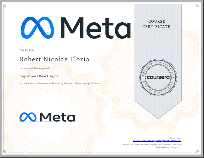Select the name Robert Nicolae Floria
Viewport: 204px width, 158px height.
pos(54,59)
